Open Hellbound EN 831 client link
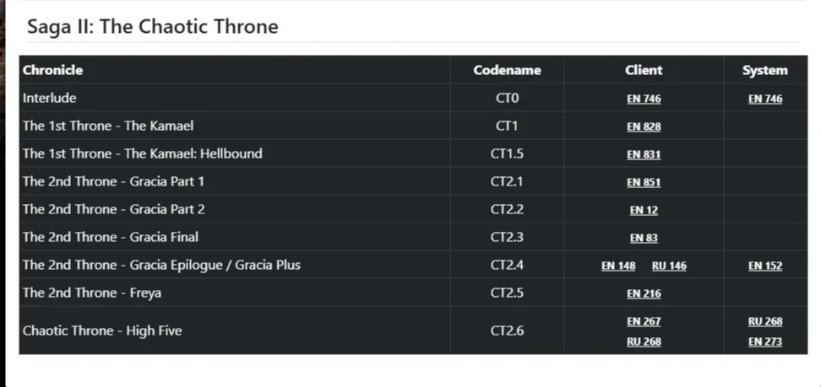This screenshot has width=821, height=387. [x=644, y=154]
